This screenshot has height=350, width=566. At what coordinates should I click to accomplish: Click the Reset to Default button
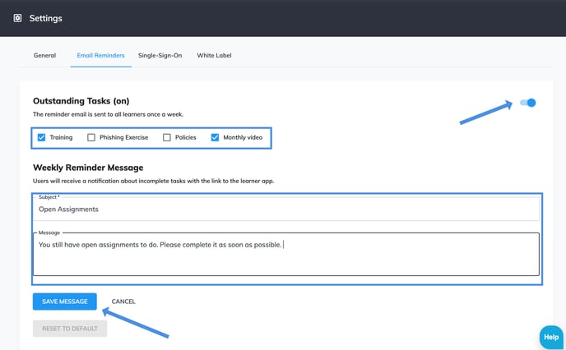coord(70,329)
